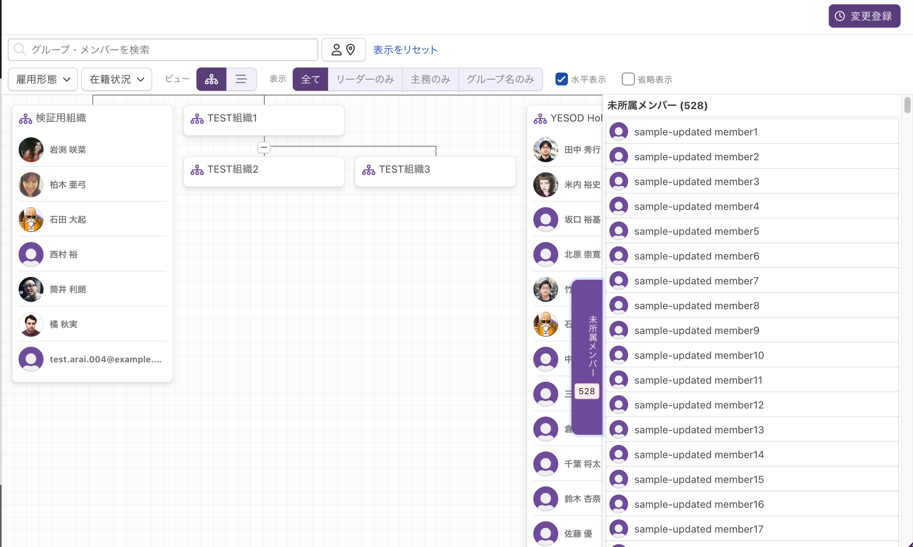The width and height of the screenshot is (913, 547).
Task: Click 筒井 利朗 avatar photo
Action: 31,290
